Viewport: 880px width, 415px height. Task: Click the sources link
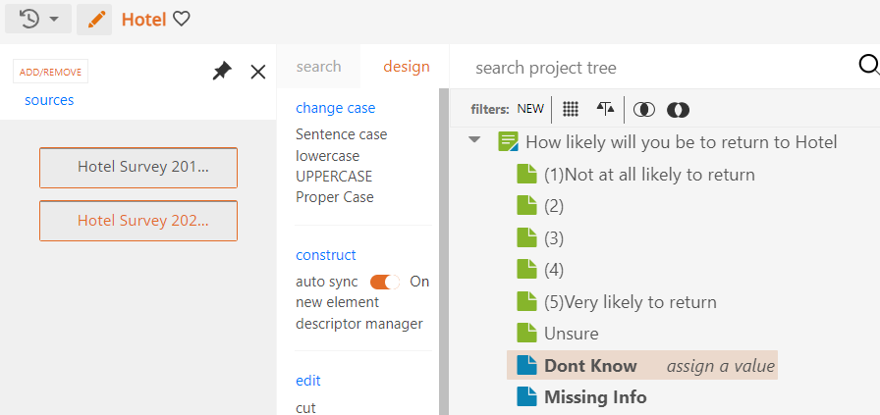49,100
